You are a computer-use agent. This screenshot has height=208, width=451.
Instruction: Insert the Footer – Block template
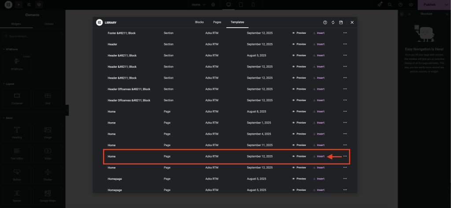[319, 33]
